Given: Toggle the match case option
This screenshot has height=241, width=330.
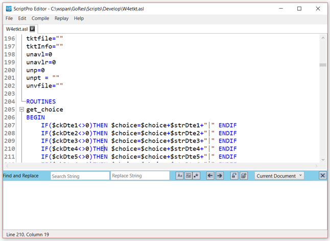Looking at the screenshot, I should 179,176.
